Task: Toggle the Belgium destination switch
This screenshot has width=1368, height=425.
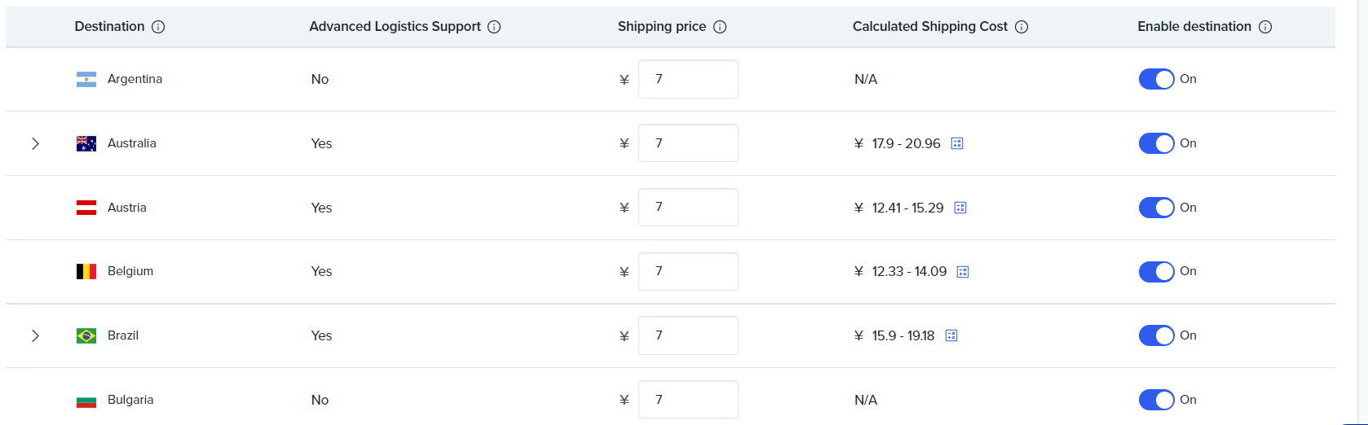Action: click(1156, 271)
